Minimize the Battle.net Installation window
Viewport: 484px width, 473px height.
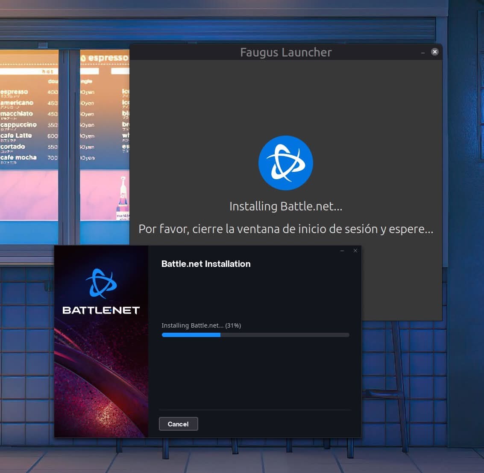coord(342,250)
